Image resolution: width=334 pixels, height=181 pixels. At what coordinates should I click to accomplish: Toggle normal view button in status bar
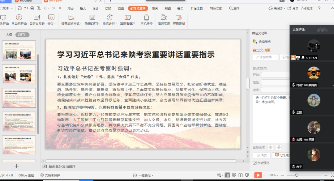pyautogui.click(x=227, y=175)
